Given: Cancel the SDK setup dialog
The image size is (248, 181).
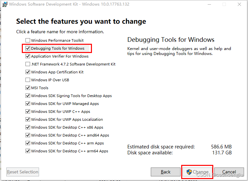Looking at the screenshot, I should pyautogui.click(x=229, y=172).
